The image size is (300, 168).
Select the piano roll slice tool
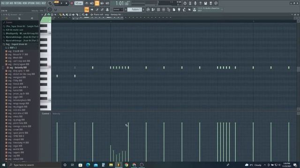point(77,14)
